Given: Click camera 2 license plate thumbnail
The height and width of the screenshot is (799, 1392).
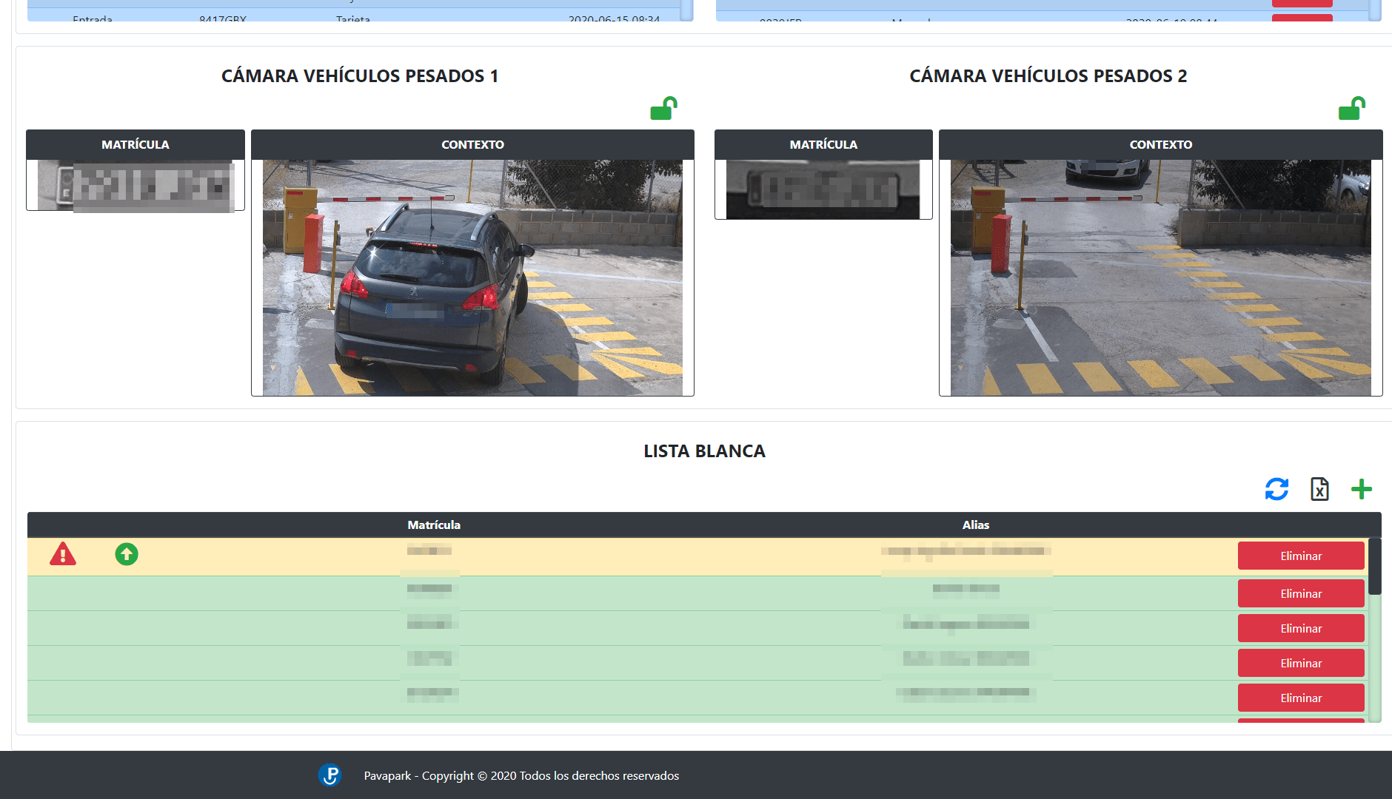Looking at the screenshot, I should pyautogui.click(x=823, y=189).
